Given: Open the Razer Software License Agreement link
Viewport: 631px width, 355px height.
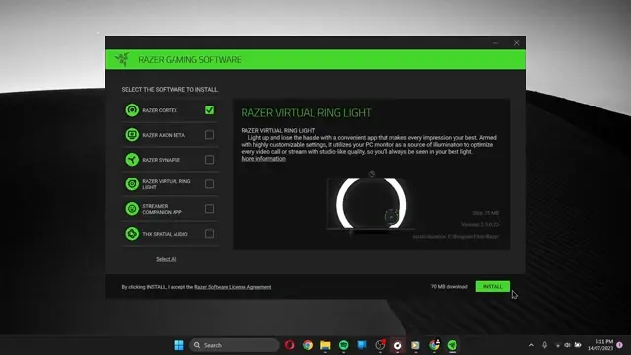Looking at the screenshot, I should [x=233, y=287].
